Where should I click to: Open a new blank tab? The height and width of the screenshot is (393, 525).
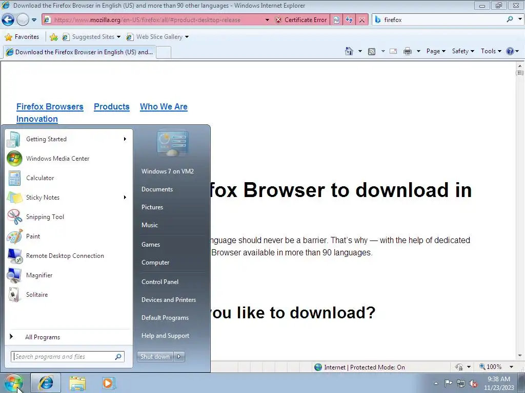click(x=164, y=53)
